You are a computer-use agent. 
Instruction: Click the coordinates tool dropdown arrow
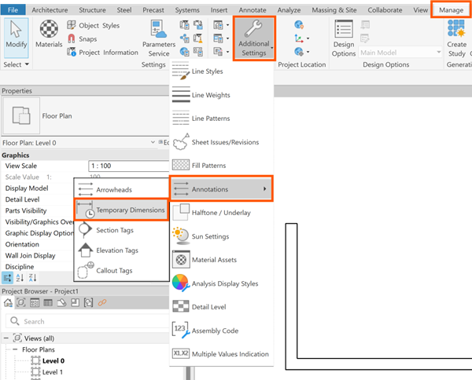point(308,38)
